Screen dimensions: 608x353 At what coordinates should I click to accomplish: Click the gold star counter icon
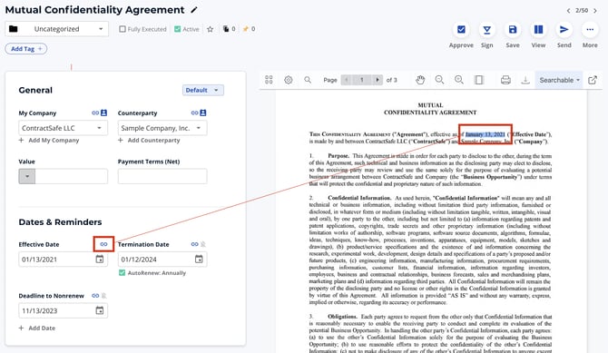click(x=245, y=29)
